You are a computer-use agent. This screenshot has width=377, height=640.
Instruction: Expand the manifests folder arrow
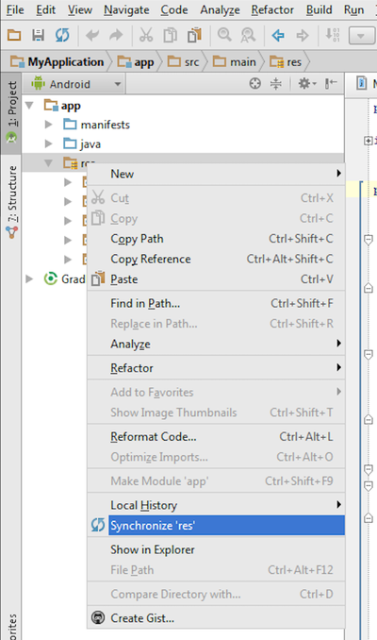pyautogui.click(x=48, y=124)
